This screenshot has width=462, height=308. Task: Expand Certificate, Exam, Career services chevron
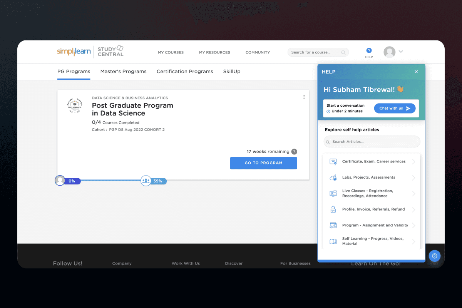point(413,162)
